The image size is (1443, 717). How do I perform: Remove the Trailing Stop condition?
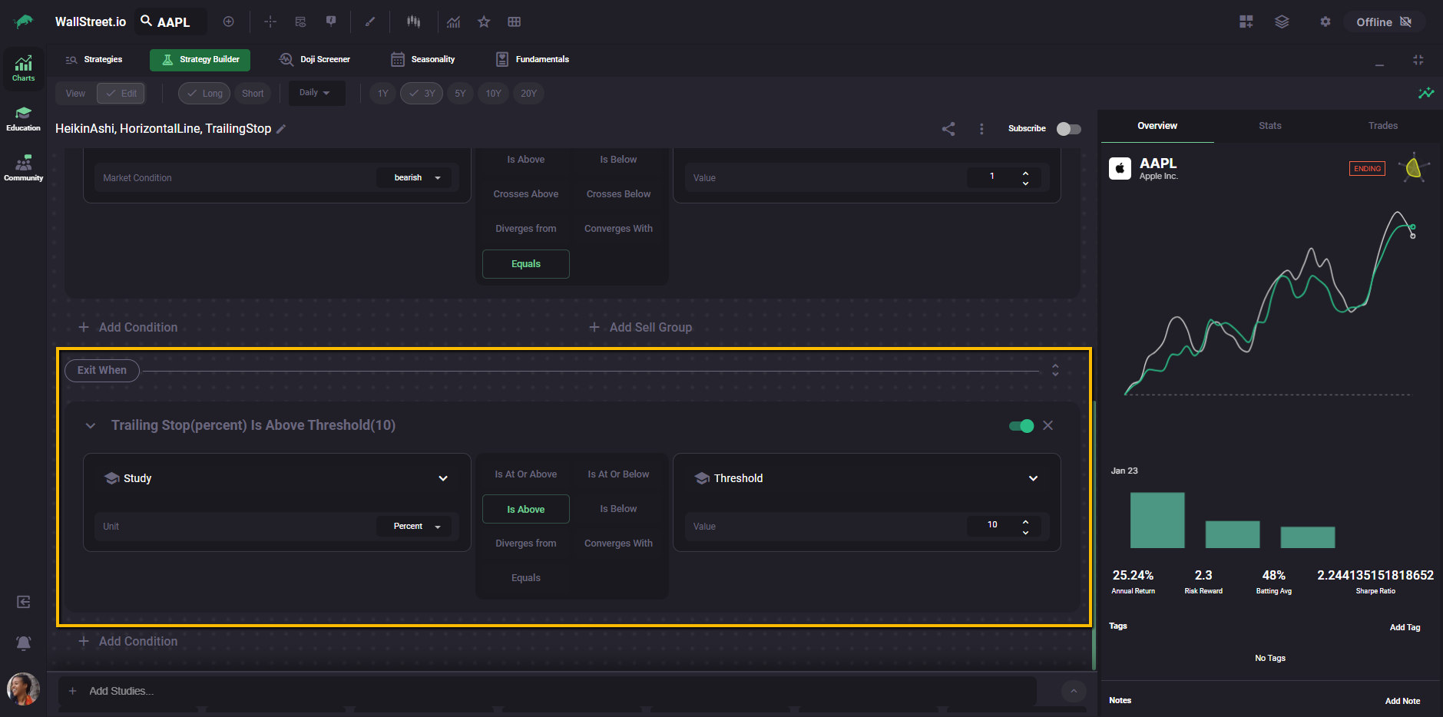(1047, 425)
